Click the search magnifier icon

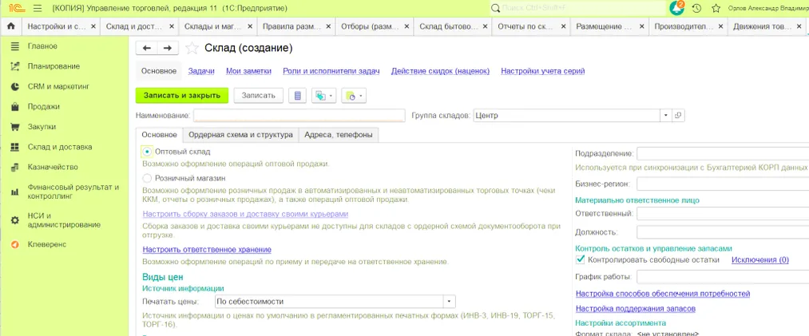(x=495, y=8)
